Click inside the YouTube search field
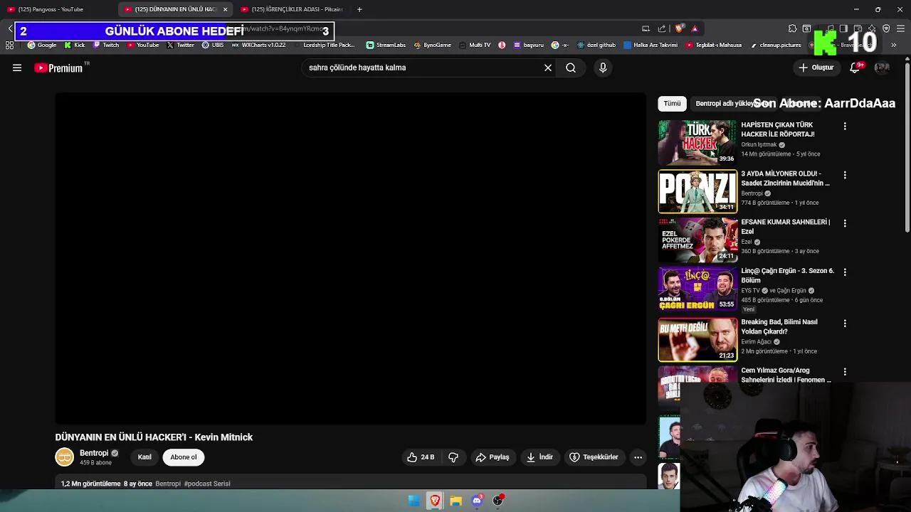The image size is (911, 512). (423, 68)
